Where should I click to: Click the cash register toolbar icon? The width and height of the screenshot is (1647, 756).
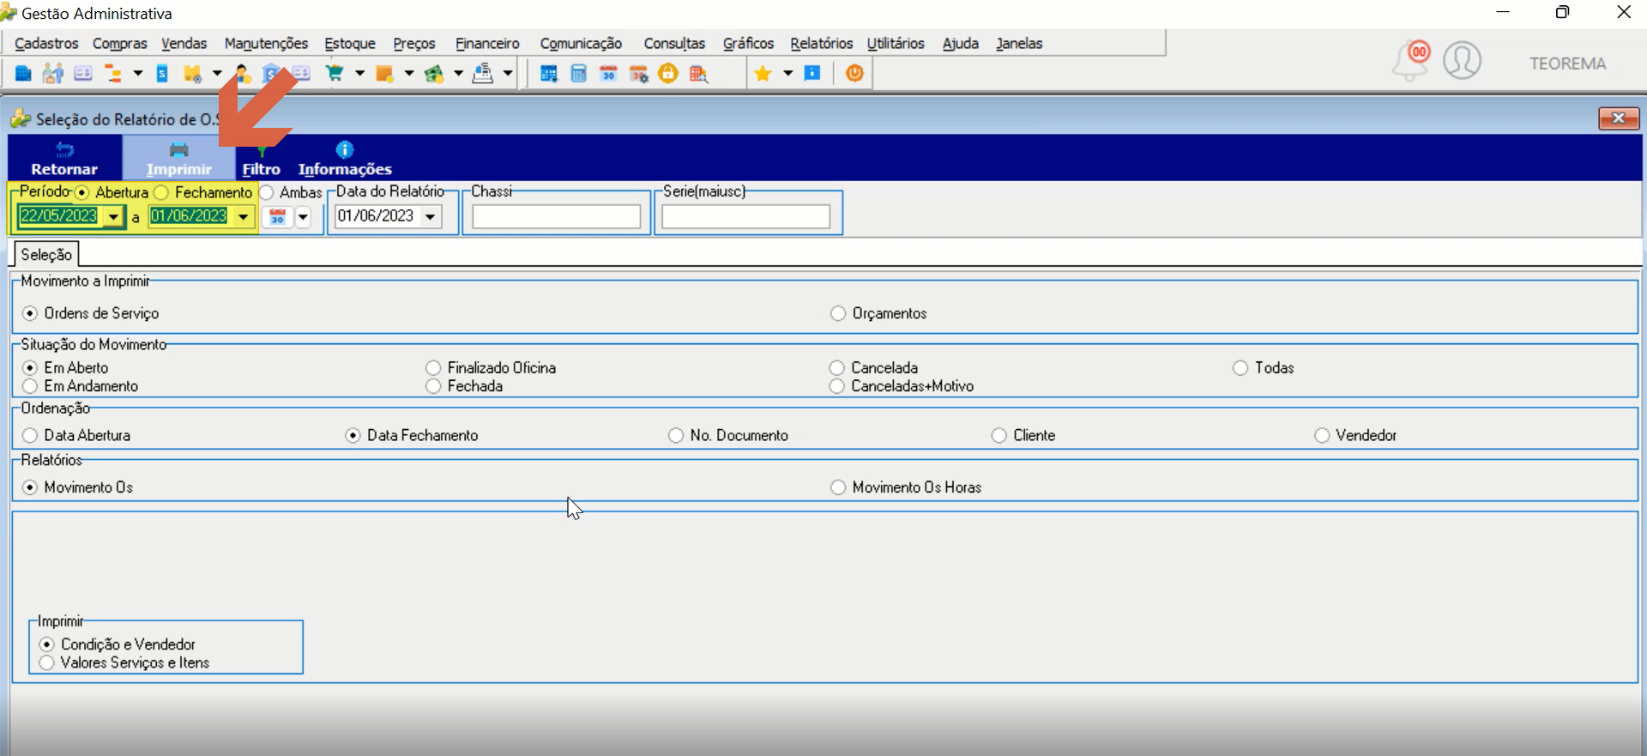tap(484, 74)
